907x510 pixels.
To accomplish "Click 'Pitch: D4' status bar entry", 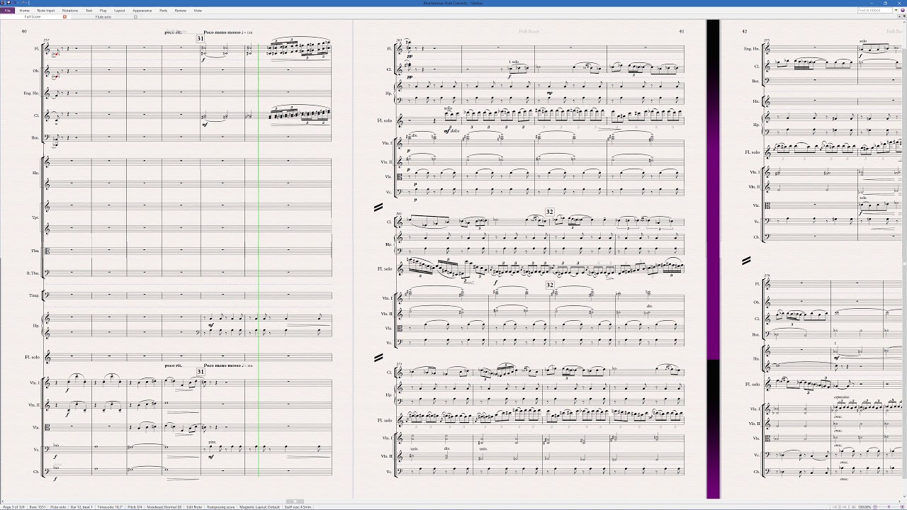I will [135, 507].
